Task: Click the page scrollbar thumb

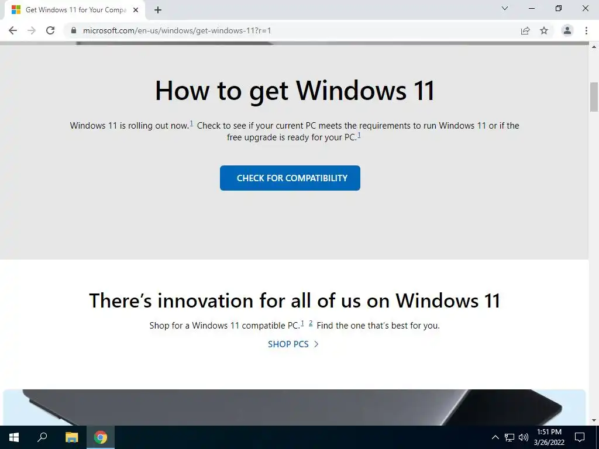Action: click(594, 97)
